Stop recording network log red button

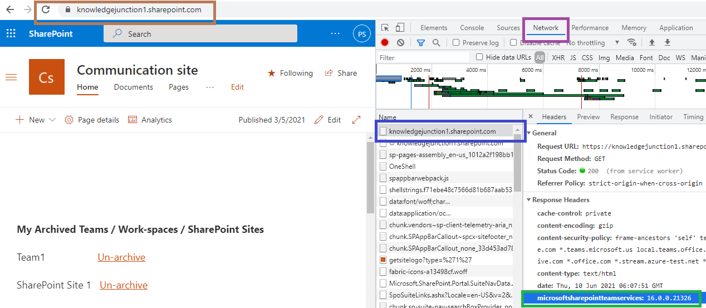pyautogui.click(x=385, y=42)
